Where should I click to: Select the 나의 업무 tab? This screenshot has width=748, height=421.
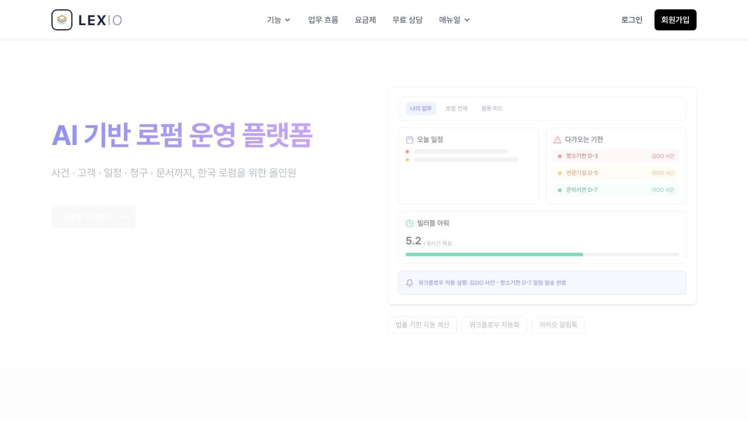pyautogui.click(x=421, y=108)
